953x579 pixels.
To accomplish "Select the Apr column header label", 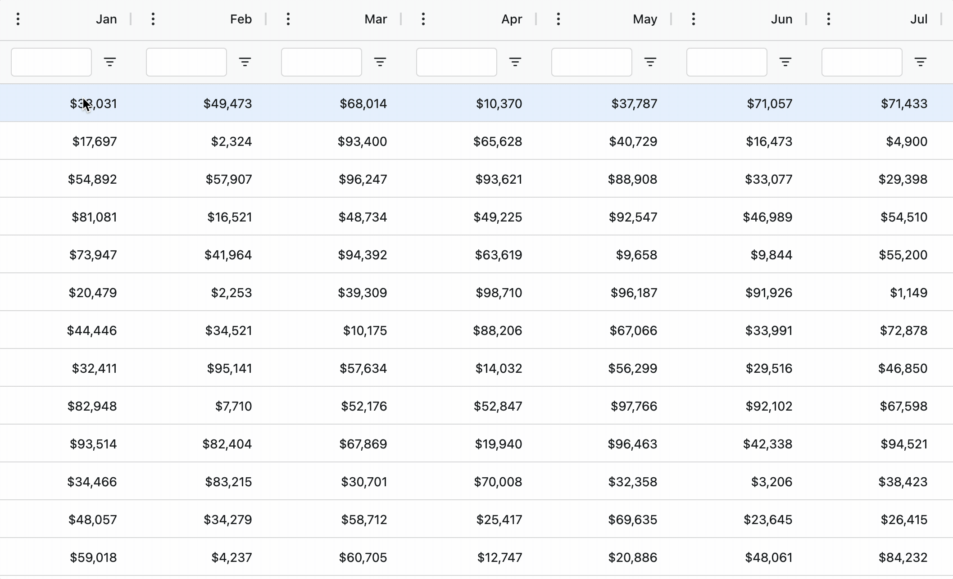I will [x=512, y=19].
